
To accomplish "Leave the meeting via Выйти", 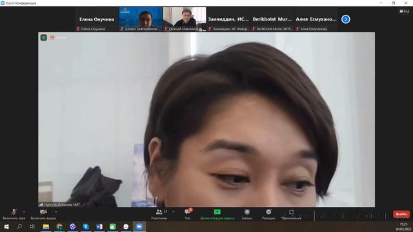I will (401, 214).
